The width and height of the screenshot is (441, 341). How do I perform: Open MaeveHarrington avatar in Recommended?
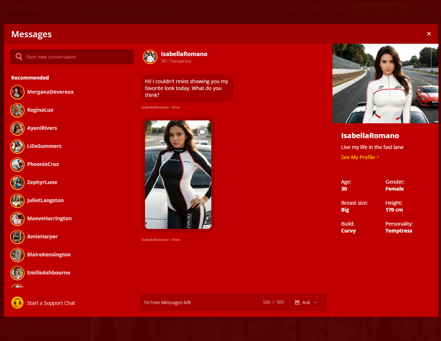17,219
